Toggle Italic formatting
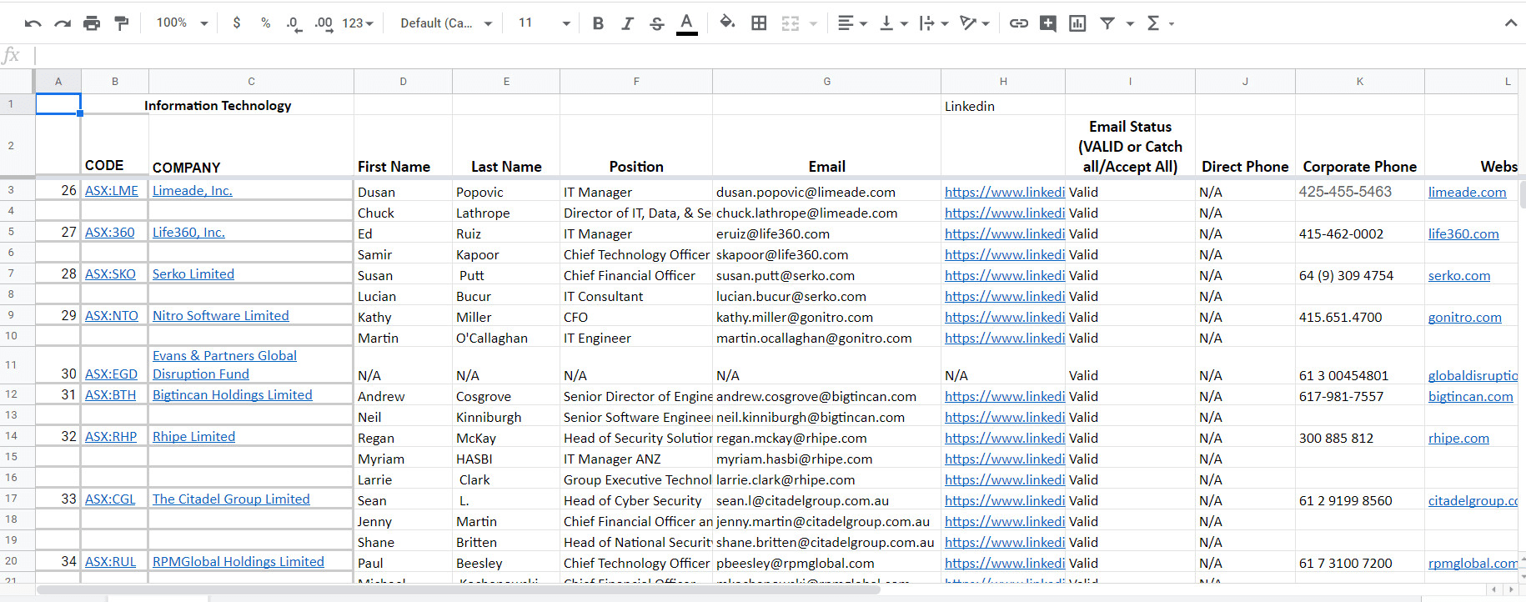 click(x=627, y=23)
